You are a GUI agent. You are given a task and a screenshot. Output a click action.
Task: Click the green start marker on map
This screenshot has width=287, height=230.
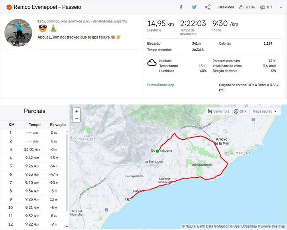coord(157,151)
